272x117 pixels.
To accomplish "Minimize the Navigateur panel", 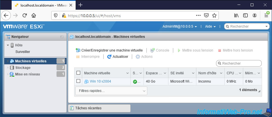I will click(62, 37).
